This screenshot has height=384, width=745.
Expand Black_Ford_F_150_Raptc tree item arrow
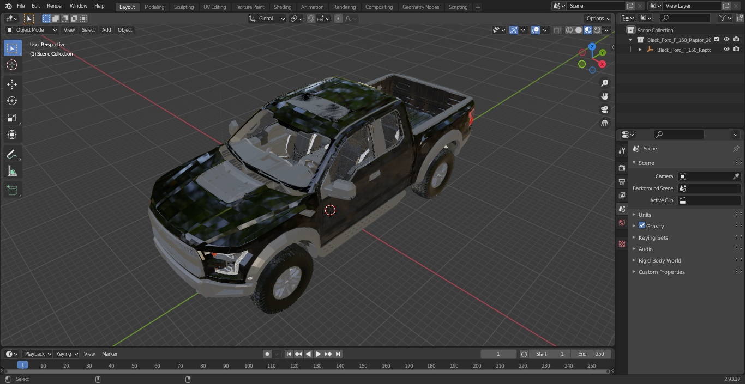pos(640,50)
